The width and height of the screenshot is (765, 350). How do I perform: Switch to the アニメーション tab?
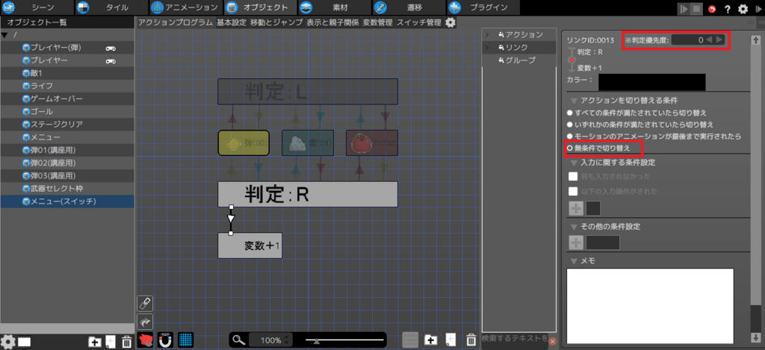point(186,7)
